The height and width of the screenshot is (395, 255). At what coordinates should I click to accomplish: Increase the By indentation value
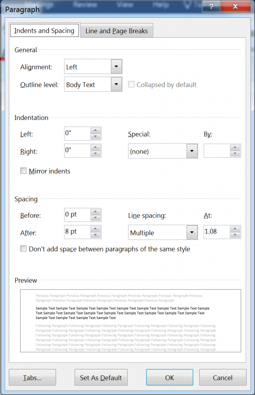click(x=235, y=148)
